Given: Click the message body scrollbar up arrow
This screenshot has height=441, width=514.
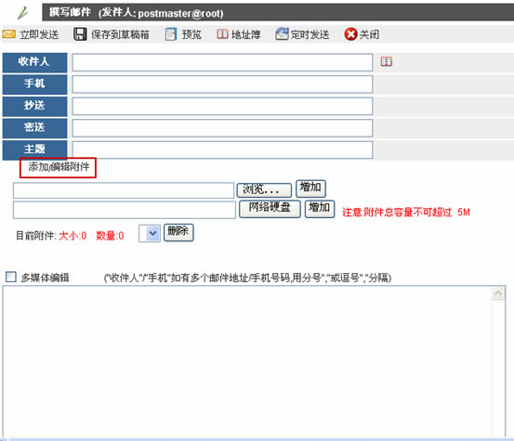Looking at the screenshot, I should click(498, 293).
